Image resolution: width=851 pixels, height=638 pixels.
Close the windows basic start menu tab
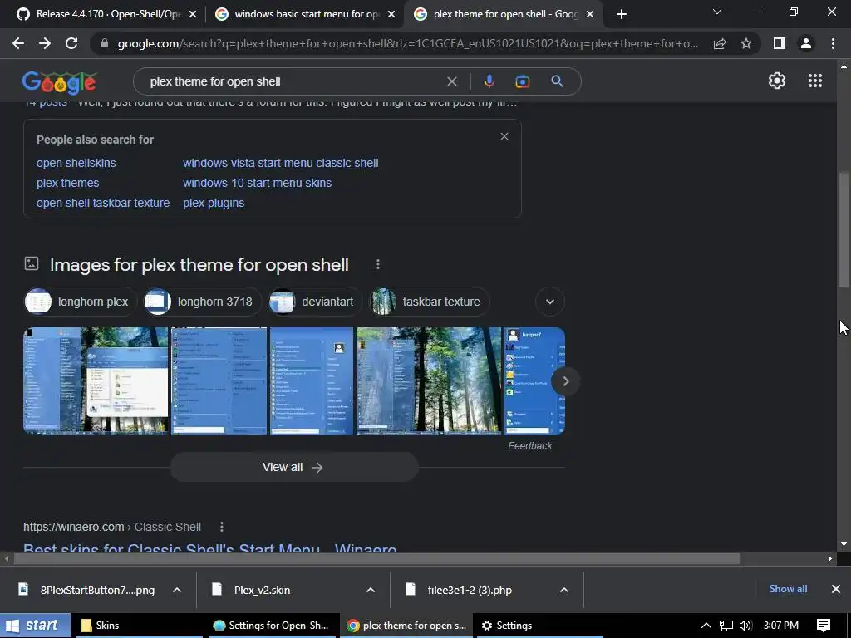click(391, 15)
